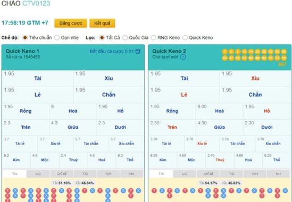Choose the Giữa bet in Quick Keno 1
The image size is (292, 202).
pos(73,128)
